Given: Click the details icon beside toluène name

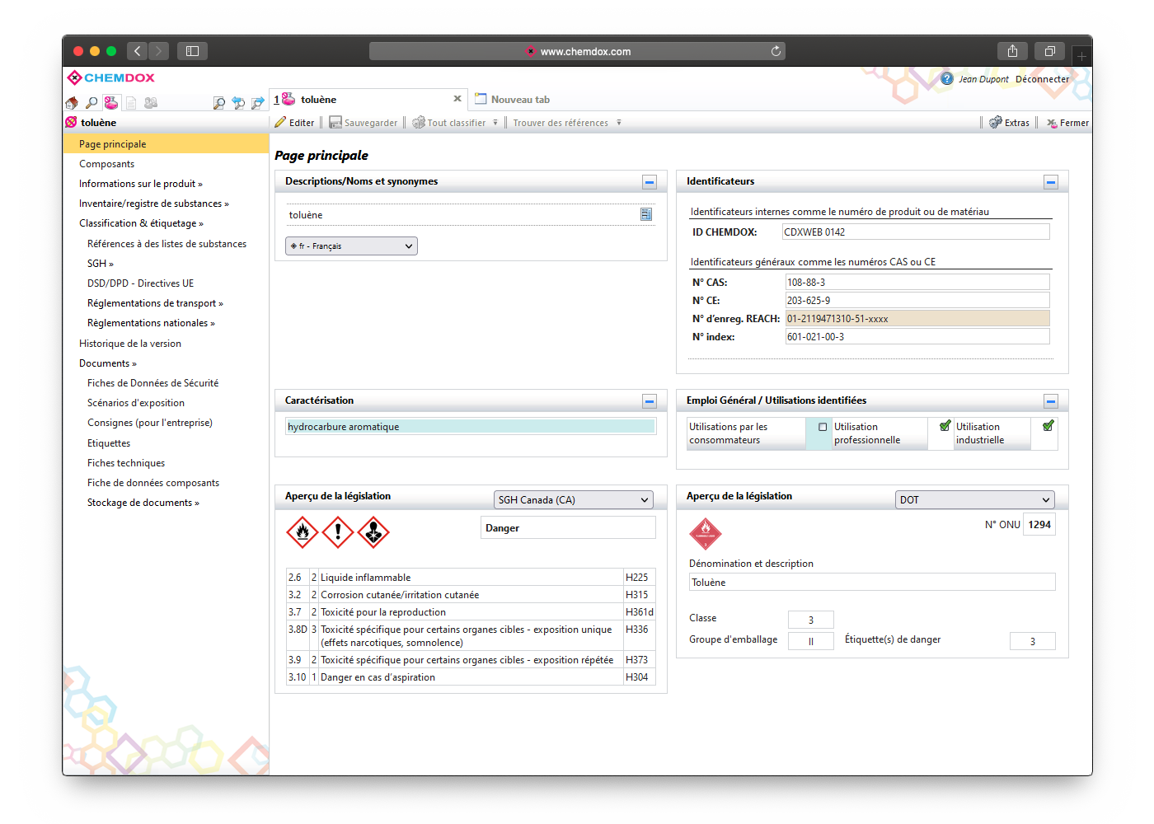Looking at the screenshot, I should coord(646,214).
